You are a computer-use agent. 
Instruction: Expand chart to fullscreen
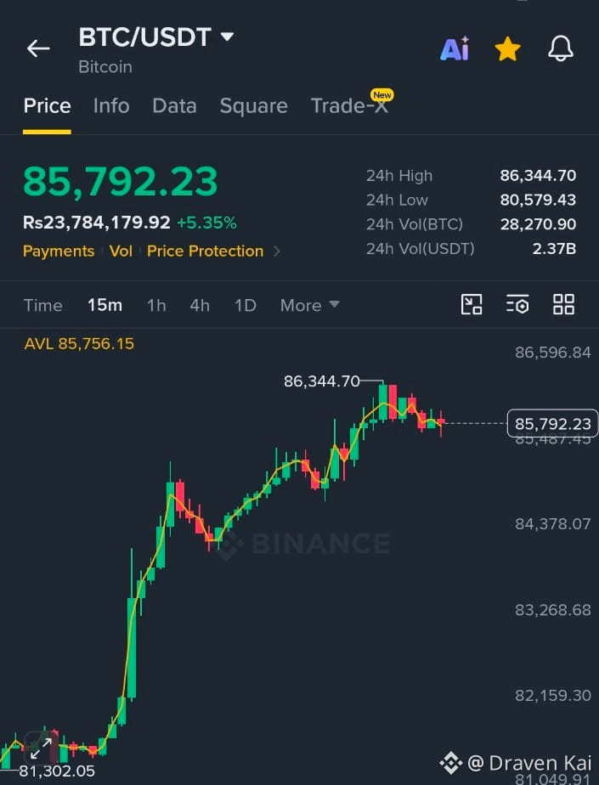pyautogui.click(x=41, y=748)
